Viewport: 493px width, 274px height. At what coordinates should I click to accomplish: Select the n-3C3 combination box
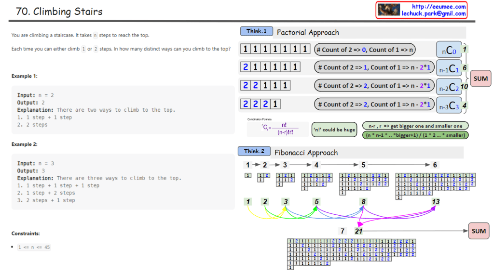point(448,105)
